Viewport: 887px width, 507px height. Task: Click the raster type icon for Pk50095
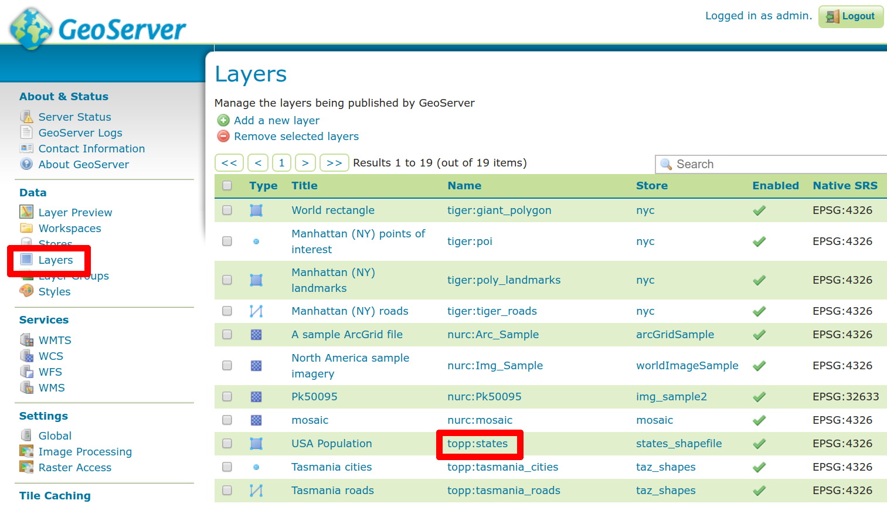pos(256,397)
